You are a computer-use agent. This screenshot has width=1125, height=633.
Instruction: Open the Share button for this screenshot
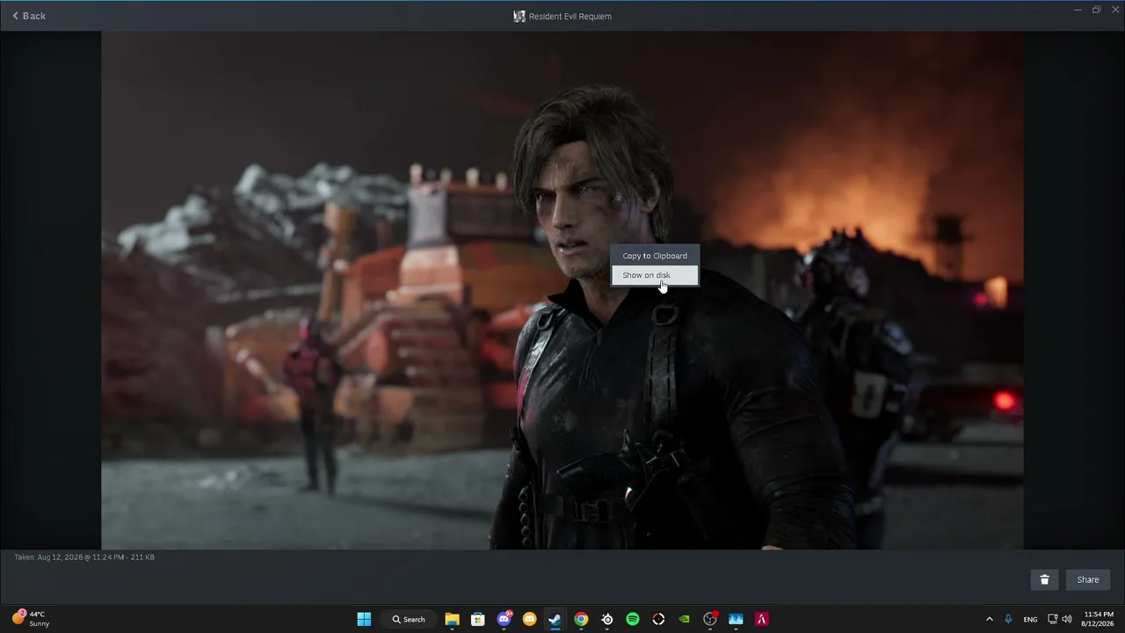coord(1088,579)
